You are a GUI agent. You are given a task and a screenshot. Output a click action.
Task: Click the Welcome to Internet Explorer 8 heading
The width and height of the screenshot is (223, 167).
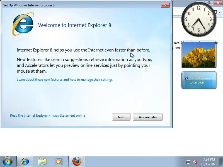(75, 25)
